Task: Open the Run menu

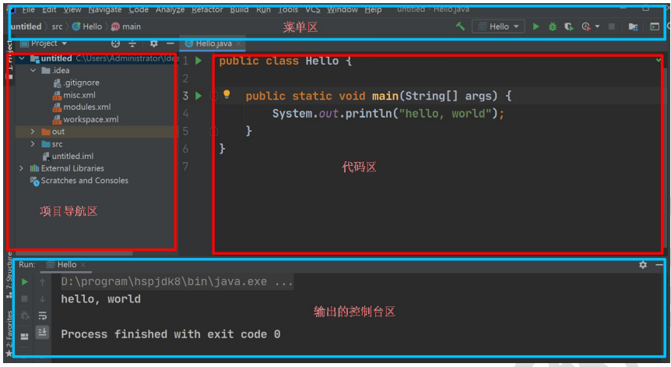Action: 263,9
